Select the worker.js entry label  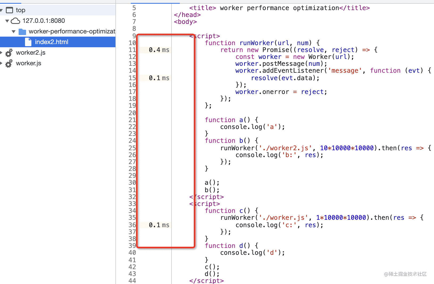coord(28,63)
